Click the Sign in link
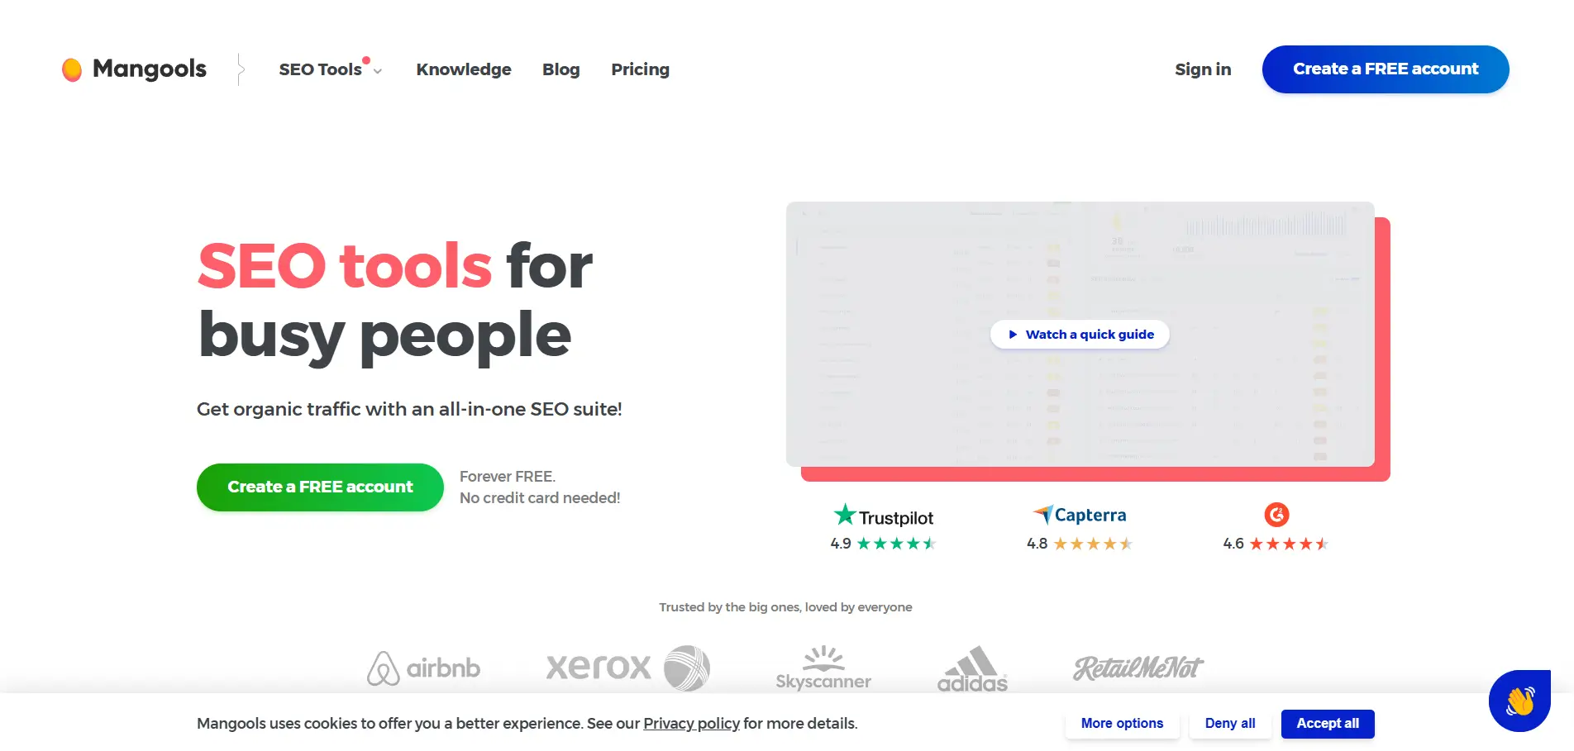Viewport: 1574px width, 751px height. tap(1203, 69)
